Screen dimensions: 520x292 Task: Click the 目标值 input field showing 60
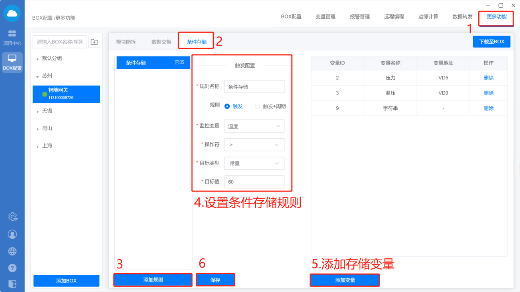click(254, 182)
